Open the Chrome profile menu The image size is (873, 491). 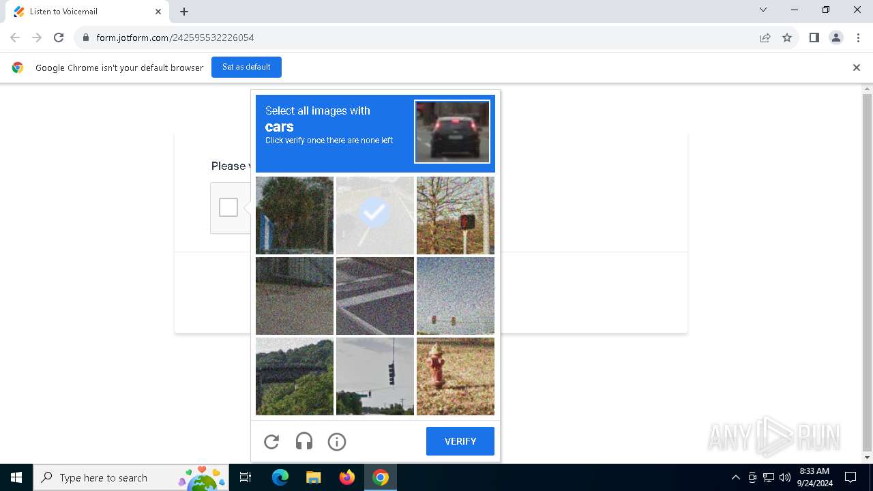836,38
